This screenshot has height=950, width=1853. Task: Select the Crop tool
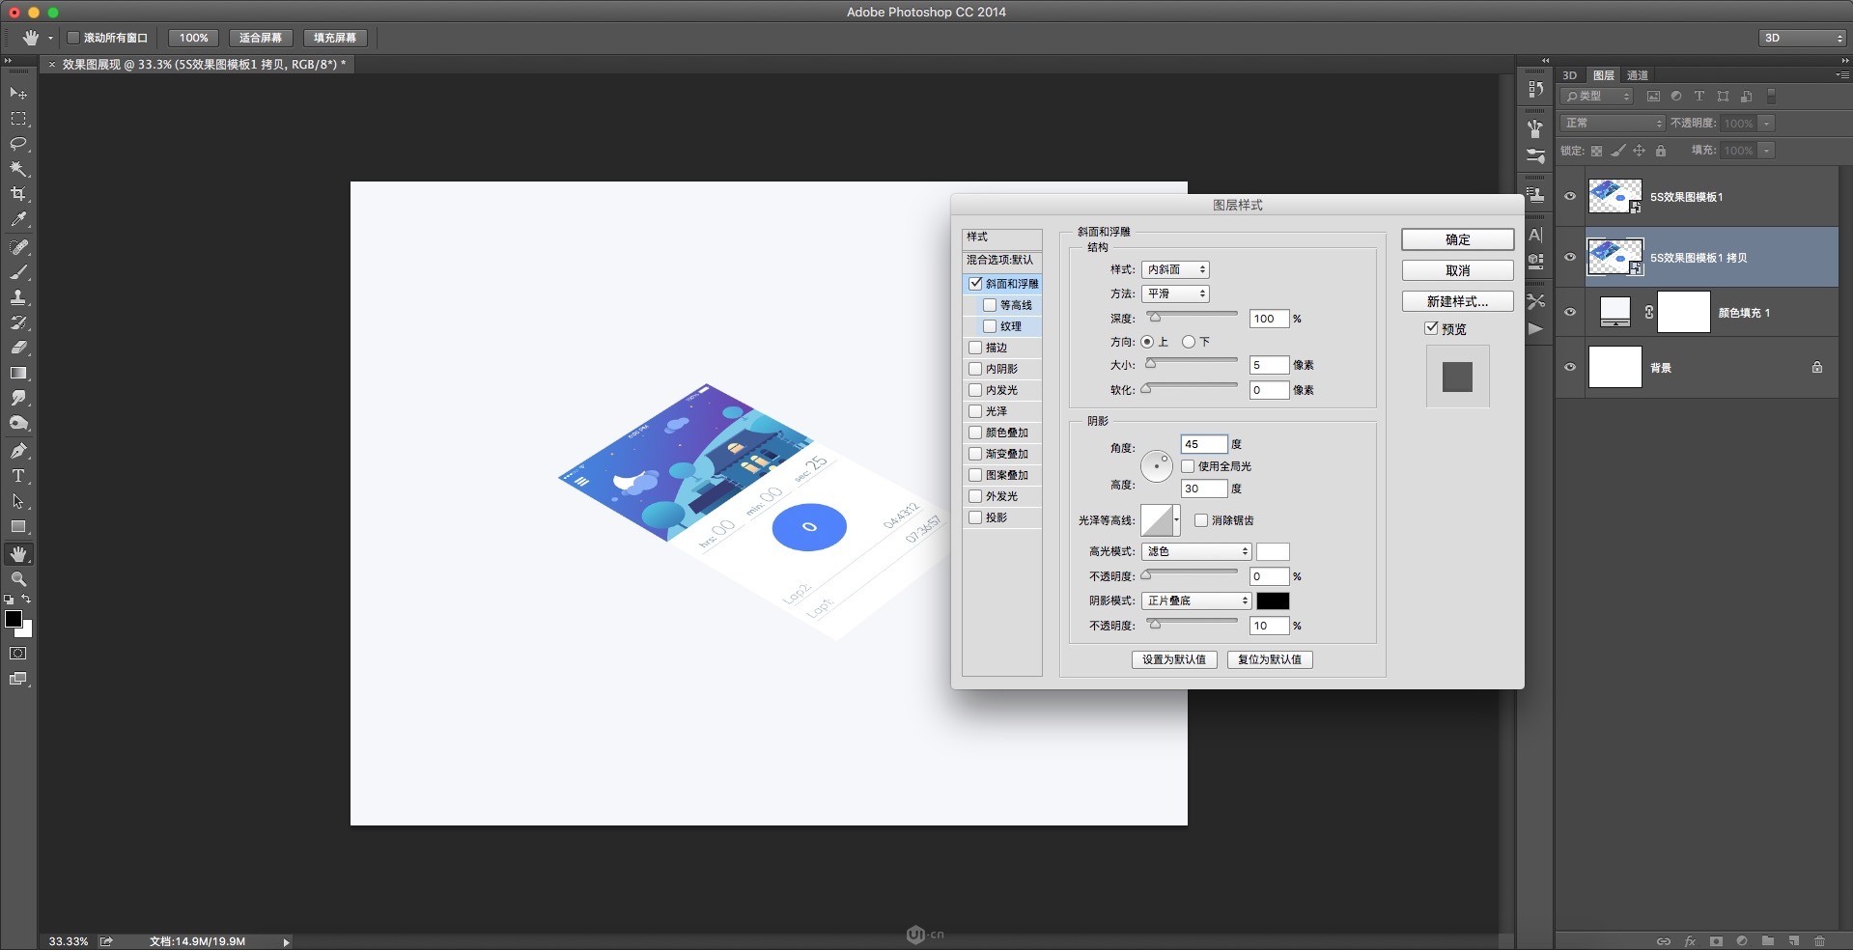click(x=18, y=194)
